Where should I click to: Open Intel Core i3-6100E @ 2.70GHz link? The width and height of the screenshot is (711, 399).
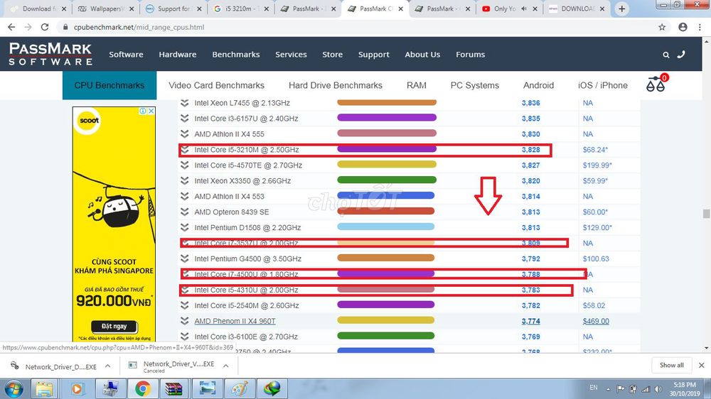point(246,337)
